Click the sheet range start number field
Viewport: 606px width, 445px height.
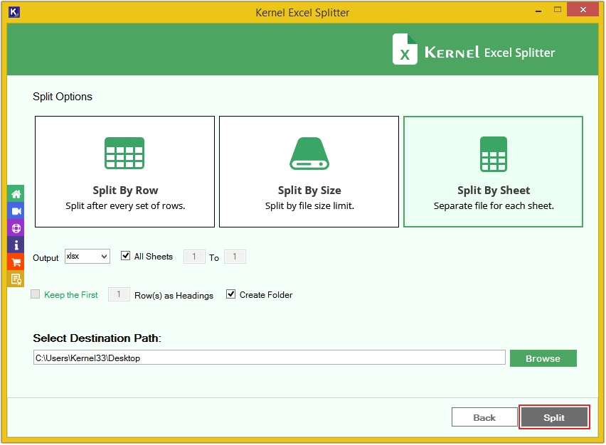click(194, 257)
